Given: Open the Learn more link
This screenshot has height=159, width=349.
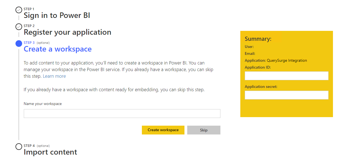Looking at the screenshot, I should (x=54, y=76).
